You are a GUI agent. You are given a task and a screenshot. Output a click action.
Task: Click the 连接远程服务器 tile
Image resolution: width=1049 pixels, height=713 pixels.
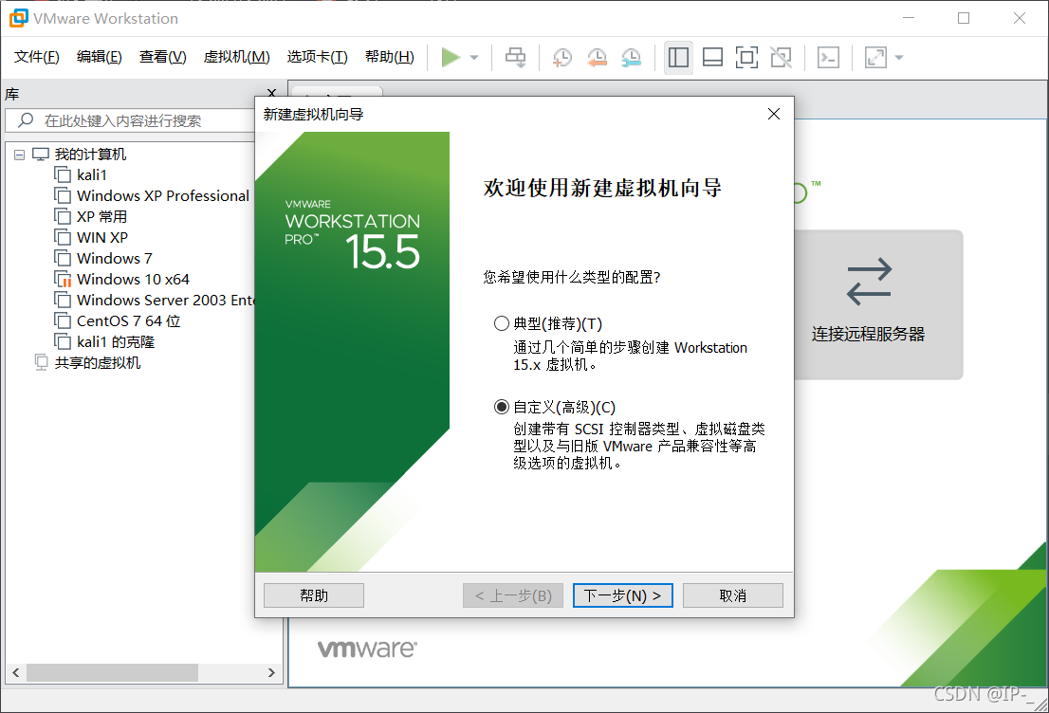coord(878,305)
